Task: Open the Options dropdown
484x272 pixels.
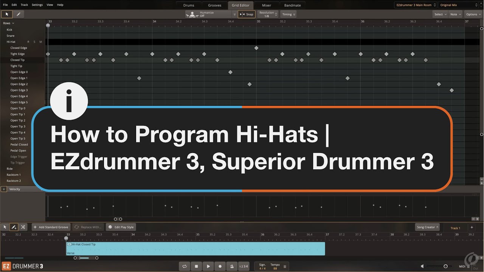Action: (473, 14)
